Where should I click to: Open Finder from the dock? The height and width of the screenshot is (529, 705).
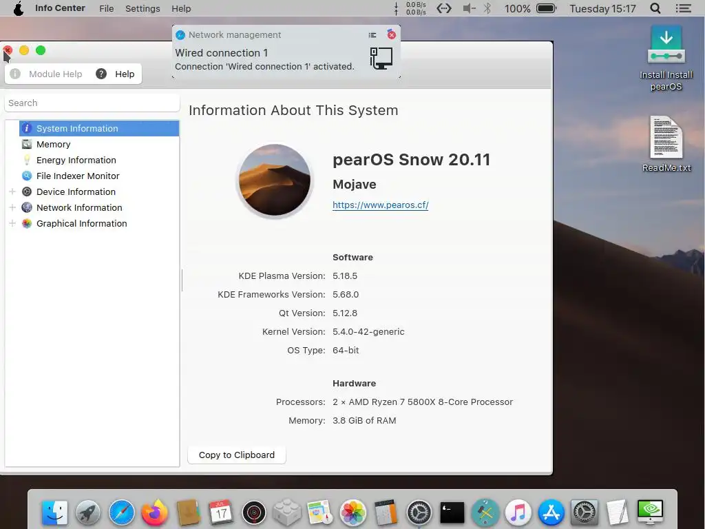pos(54,512)
